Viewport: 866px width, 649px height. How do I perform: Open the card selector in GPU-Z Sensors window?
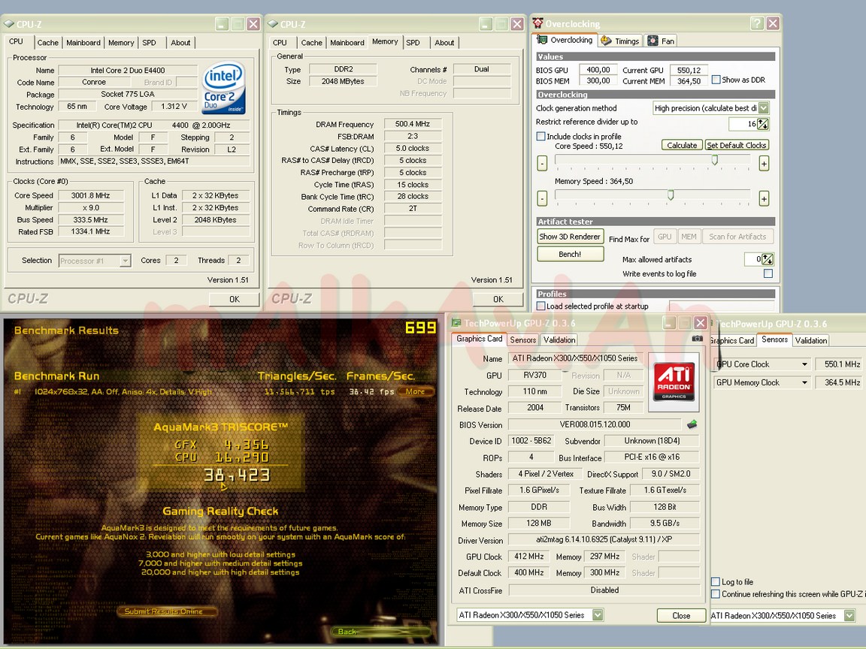click(849, 615)
